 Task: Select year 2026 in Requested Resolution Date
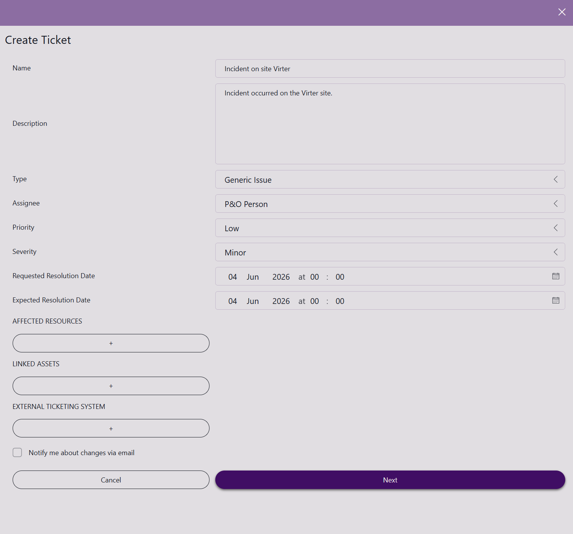281,277
